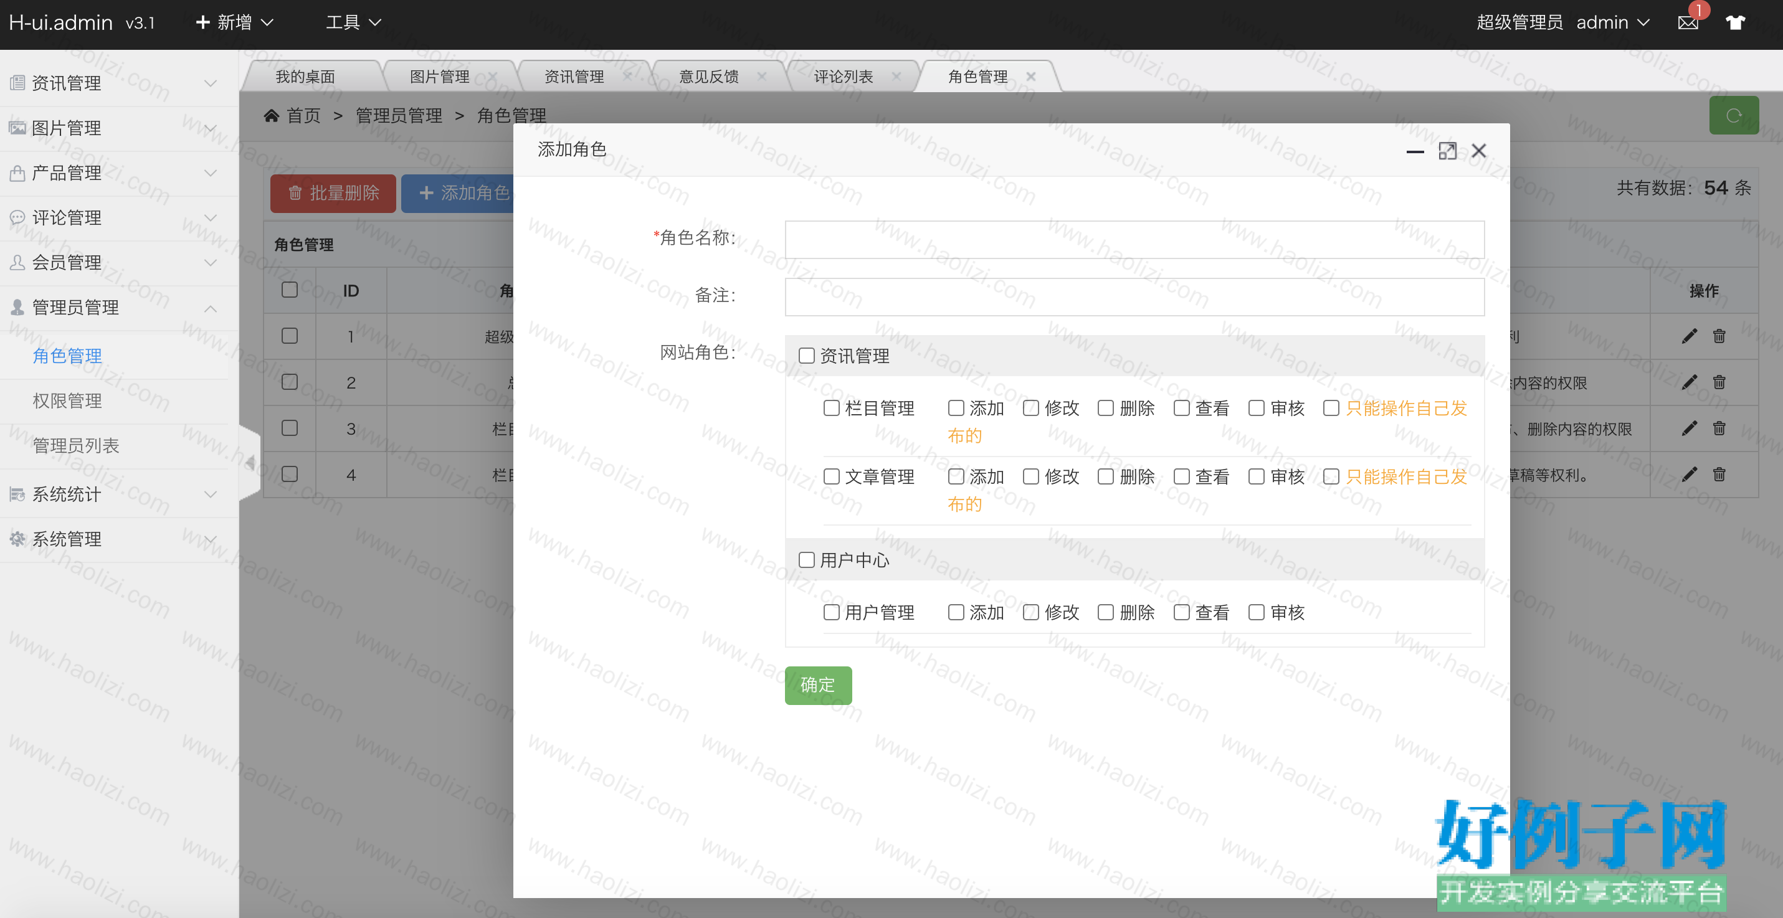Click the green 确定 button

[x=818, y=685]
